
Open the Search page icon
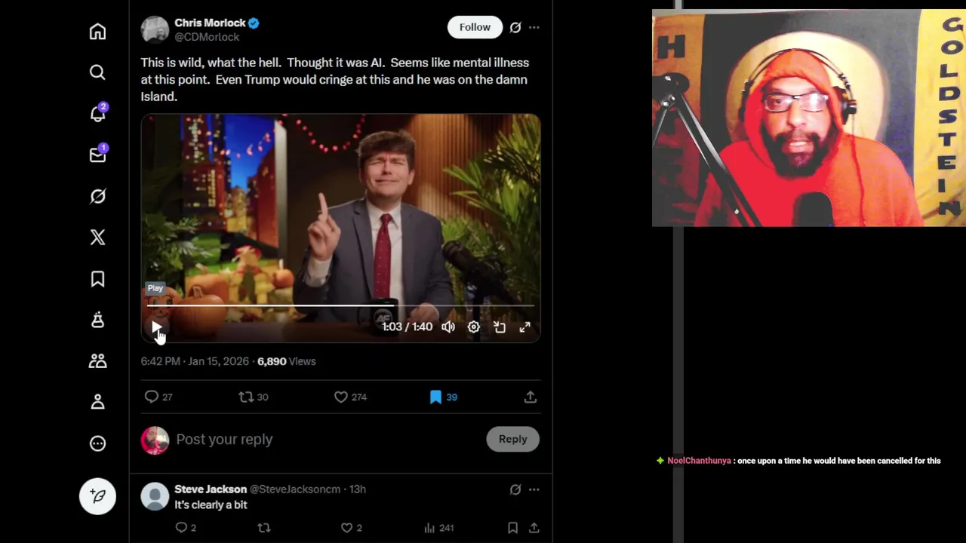[x=97, y=72]
